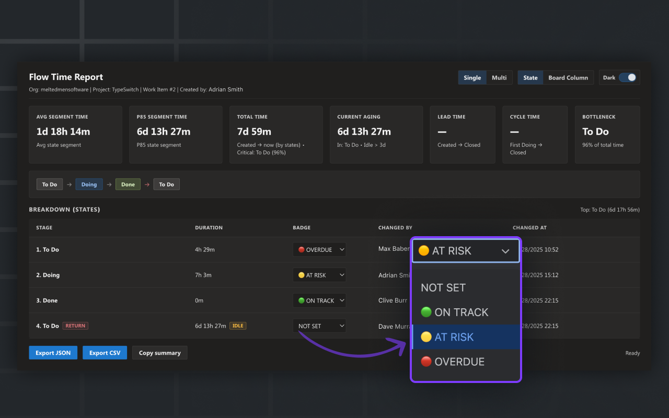Switch grouping to Board Column
This screenshot has width=669, height=418.
tap(568, 77)
